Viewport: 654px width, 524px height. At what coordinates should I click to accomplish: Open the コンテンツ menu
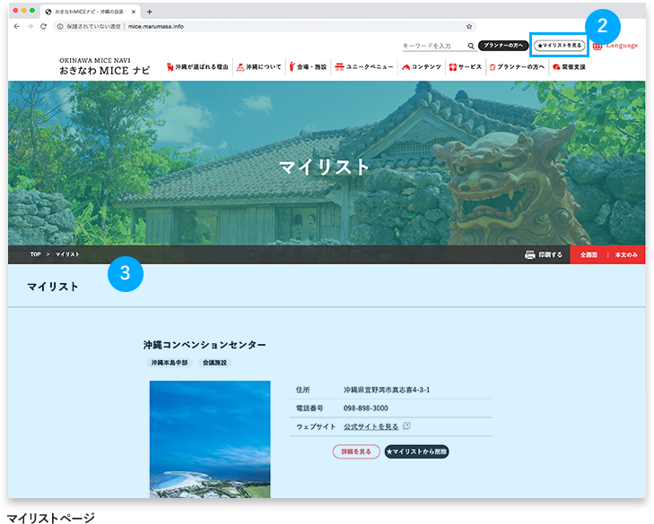tap(422, 66)
